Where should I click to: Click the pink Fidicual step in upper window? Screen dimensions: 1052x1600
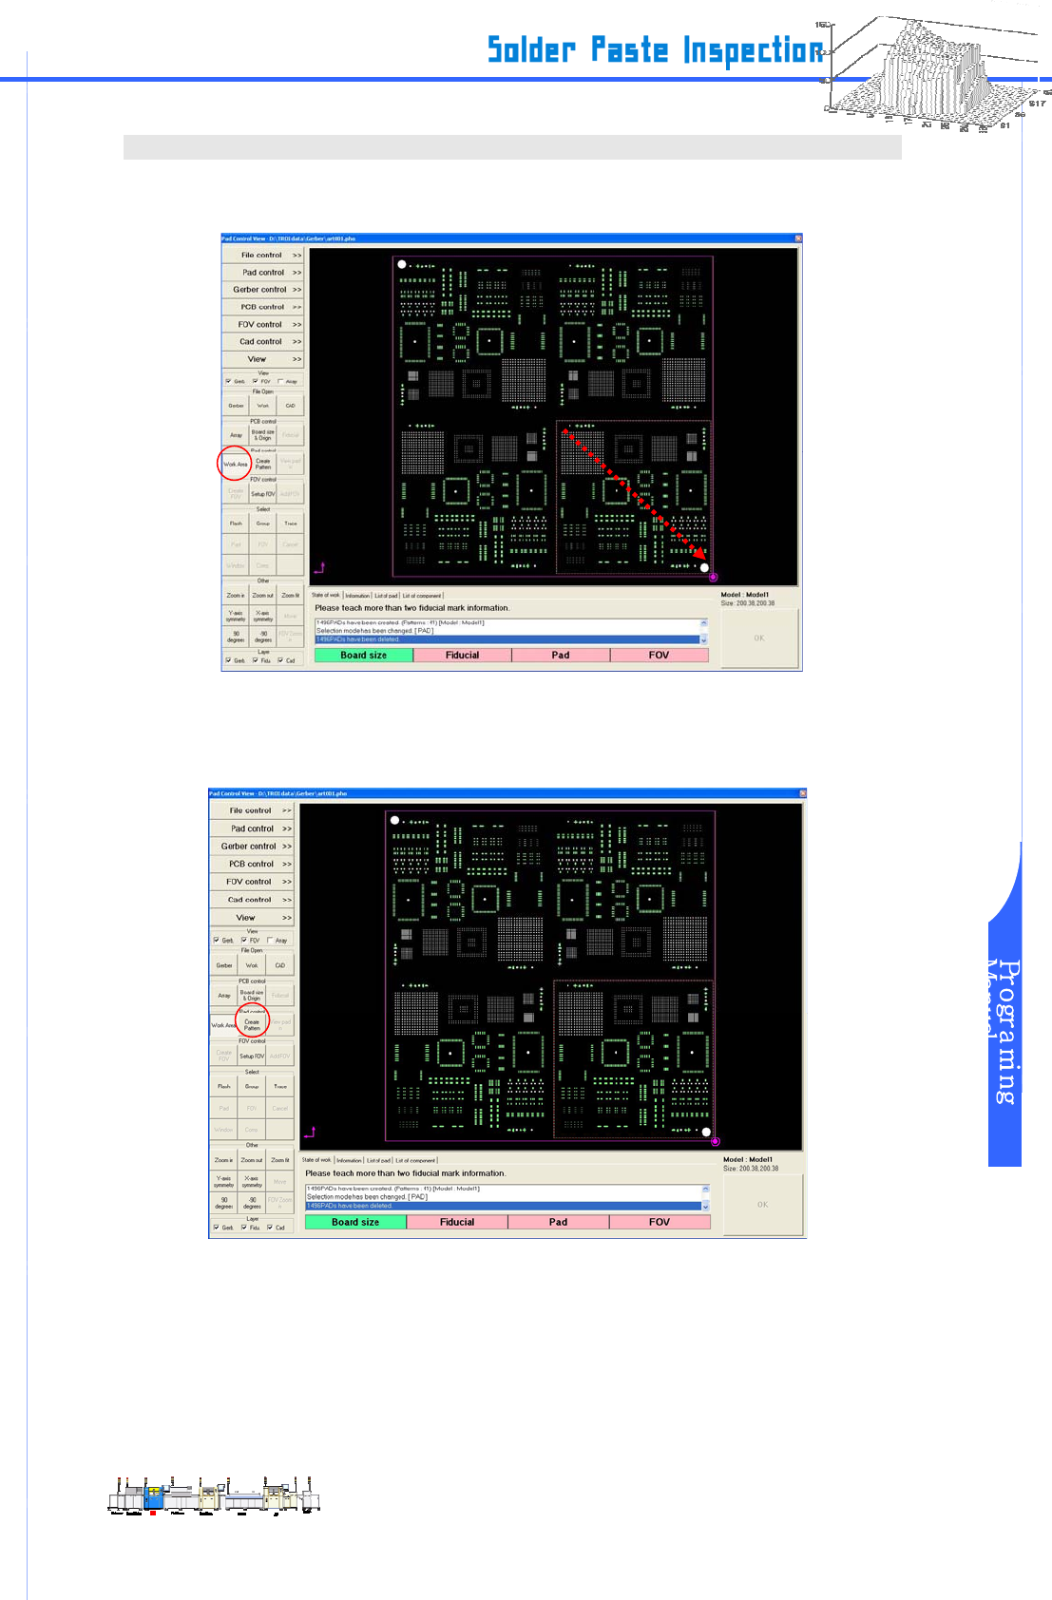[463, 656]
